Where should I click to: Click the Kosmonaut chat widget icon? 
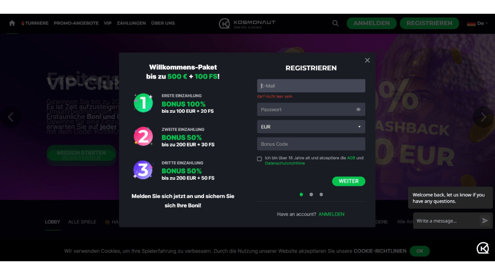482,248
